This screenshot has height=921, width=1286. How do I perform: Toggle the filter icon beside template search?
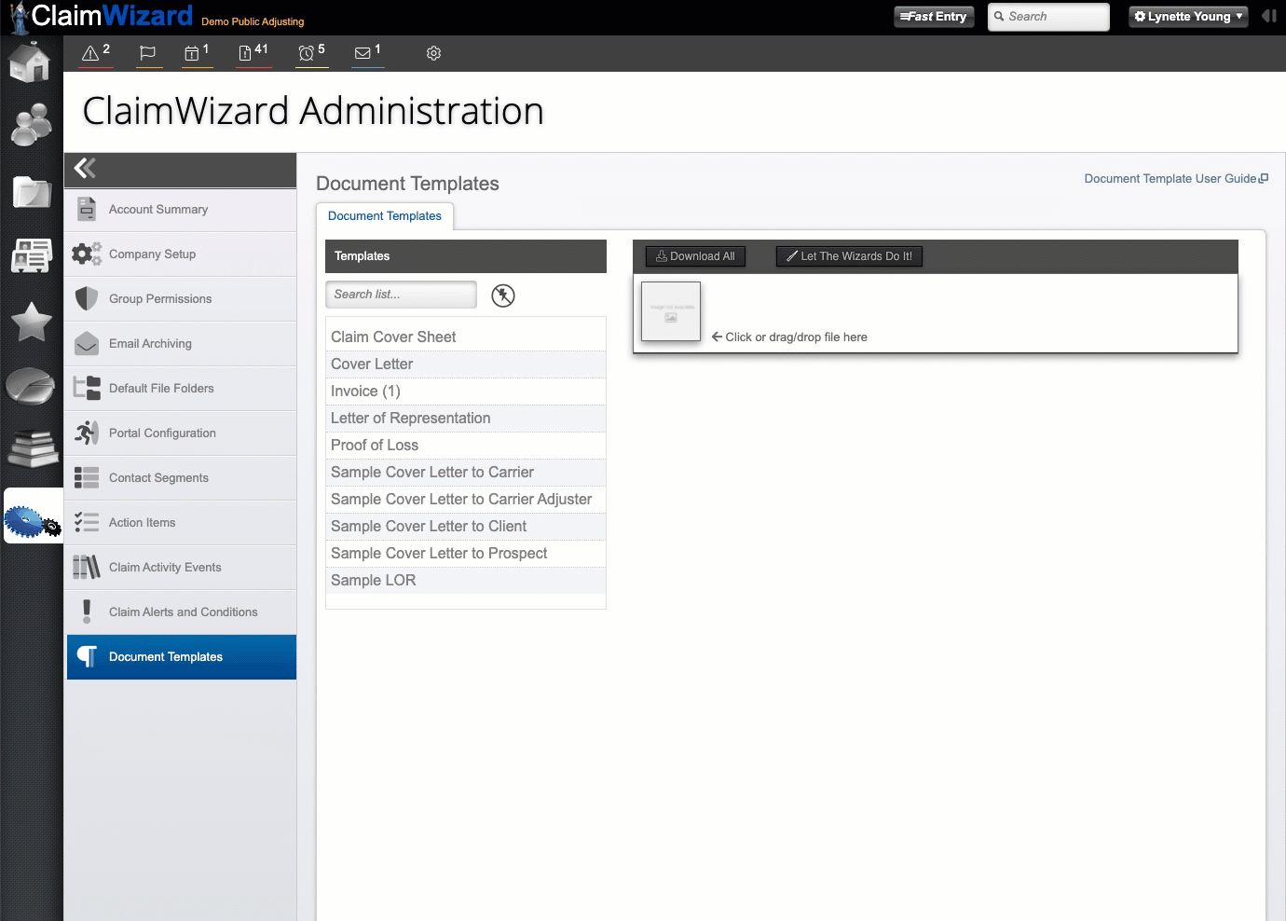503,296
